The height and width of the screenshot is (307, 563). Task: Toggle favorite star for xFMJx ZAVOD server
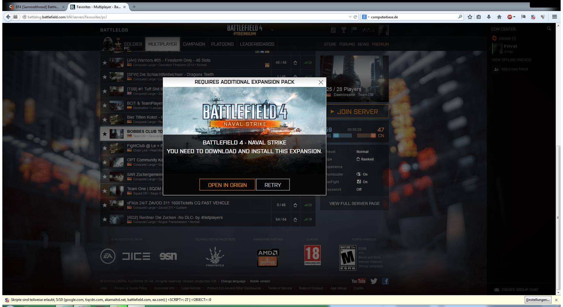(x=105, y=205)
